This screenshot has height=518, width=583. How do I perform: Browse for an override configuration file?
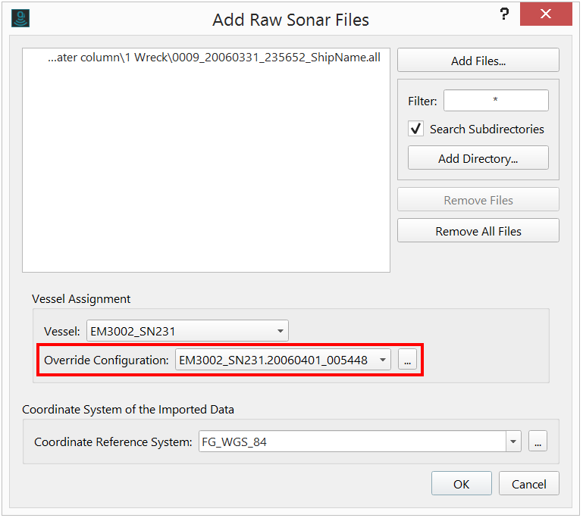(x=408, y=360)
